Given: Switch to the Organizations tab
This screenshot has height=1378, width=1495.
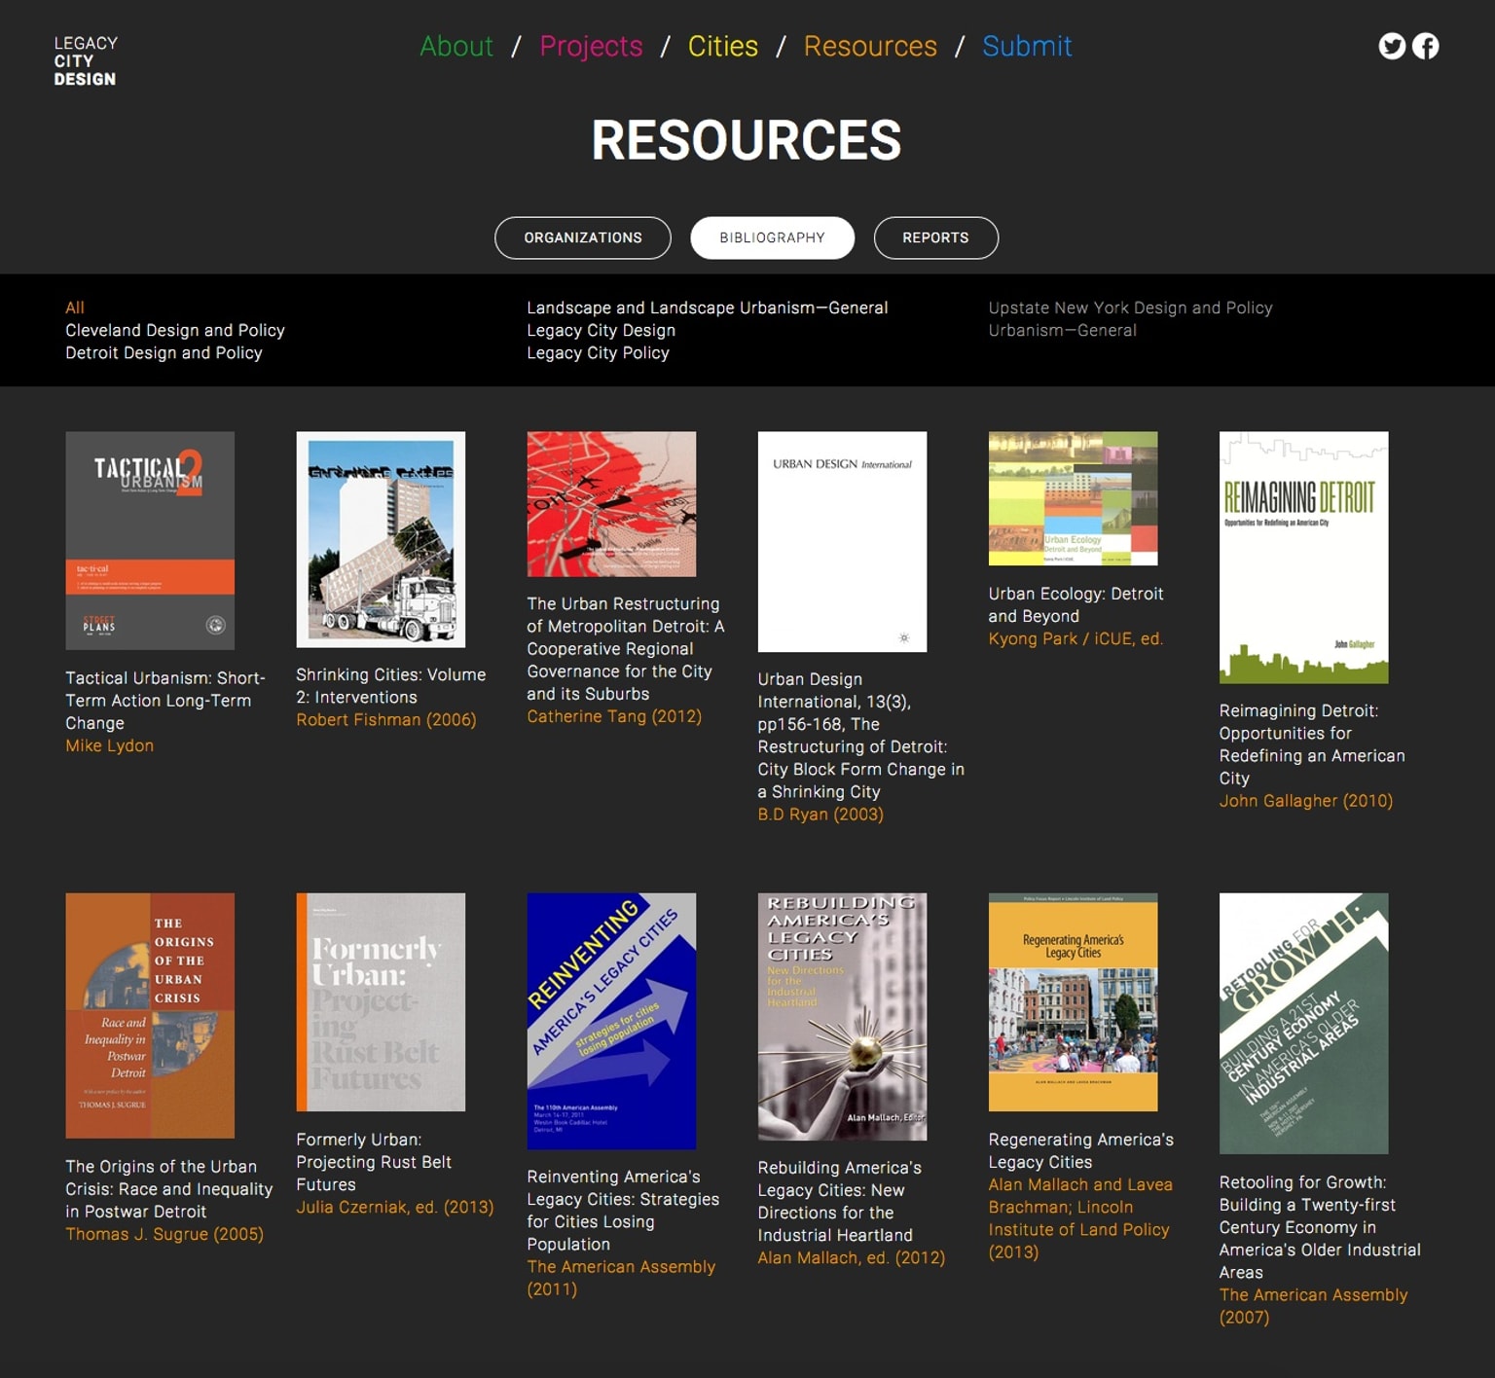Looking at the screenshot, I should pyautogui.click(x=582, y=237).
